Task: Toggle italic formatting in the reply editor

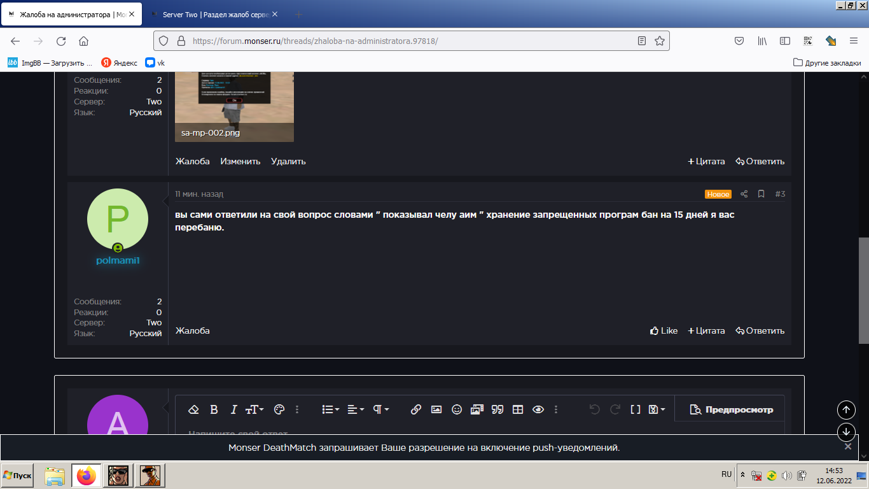Action: pyautogui.click(x=233, y=409)
